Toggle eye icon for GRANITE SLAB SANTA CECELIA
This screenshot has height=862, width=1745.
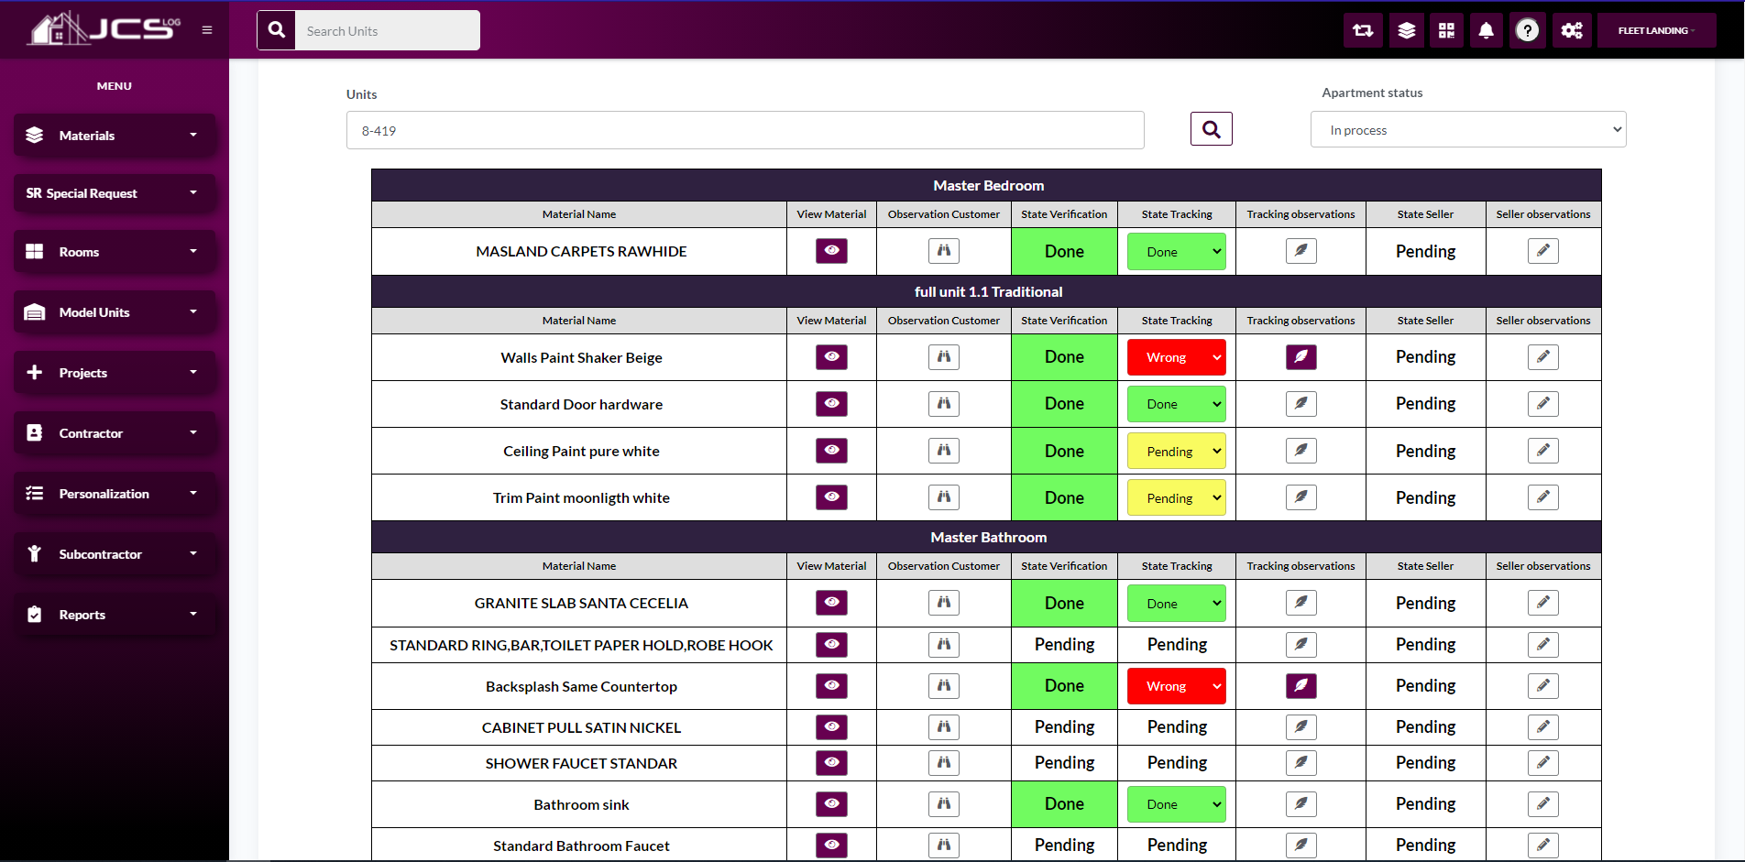coord(831,603)
